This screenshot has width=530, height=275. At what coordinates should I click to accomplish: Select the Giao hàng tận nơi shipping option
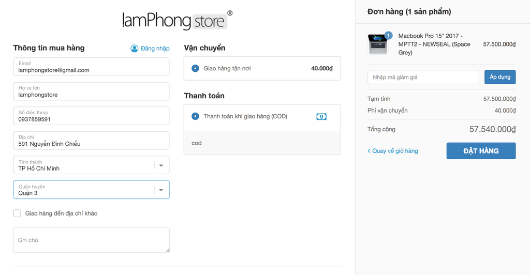point(195,68)
